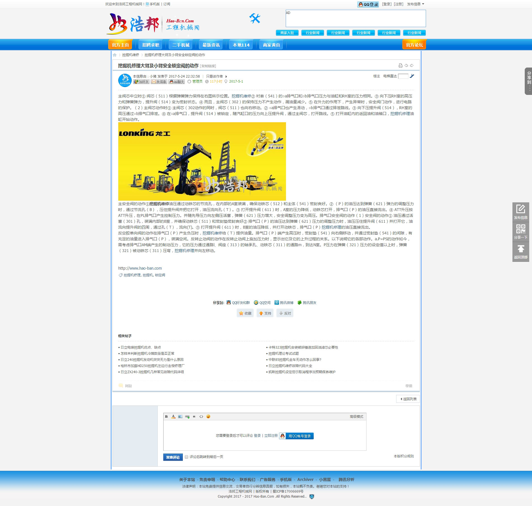The width and height of the screenshot is (532, 506).
Task: Open related post 日立电喷挖掘机优点、缺点
Action: tap(141, 347)
